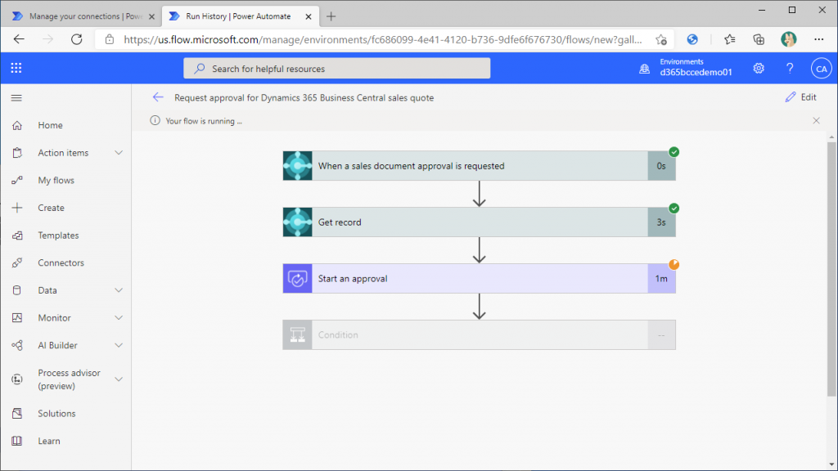Viewport: 838px width, 471px height.
Task: Click the Monitor chart icon
Action: click(x=17, y=318)
